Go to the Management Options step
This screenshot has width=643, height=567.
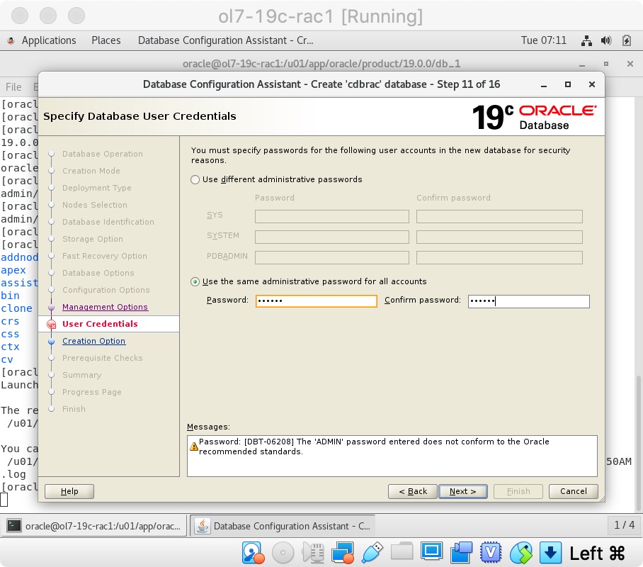(x=105, y=307)
